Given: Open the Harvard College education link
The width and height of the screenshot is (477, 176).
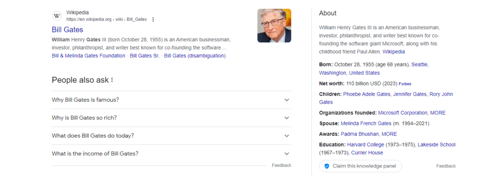Looking at the screenshot, I should point(366,145).
